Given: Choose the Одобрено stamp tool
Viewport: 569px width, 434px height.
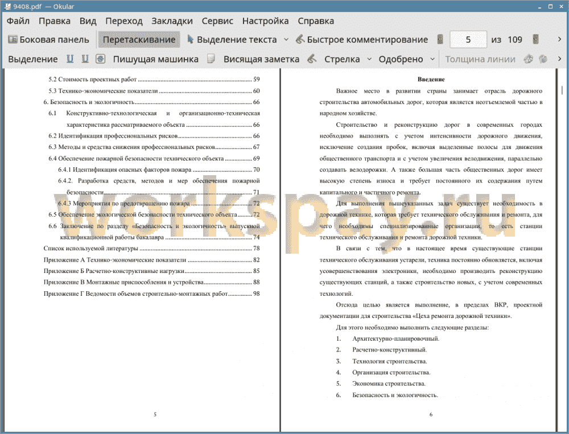Looking at the screenshot, I should click(401, 59).
